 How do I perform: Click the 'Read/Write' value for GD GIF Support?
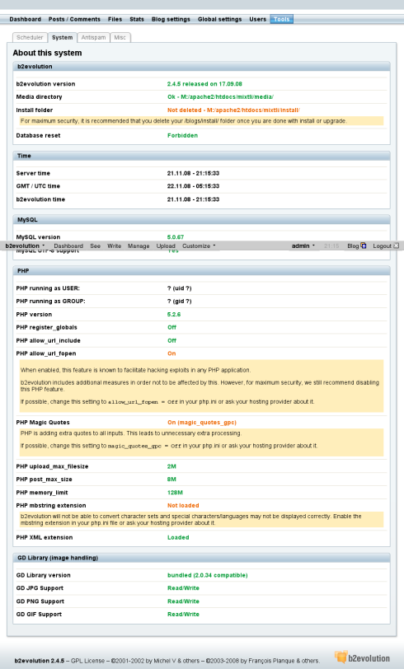(183, 615)
